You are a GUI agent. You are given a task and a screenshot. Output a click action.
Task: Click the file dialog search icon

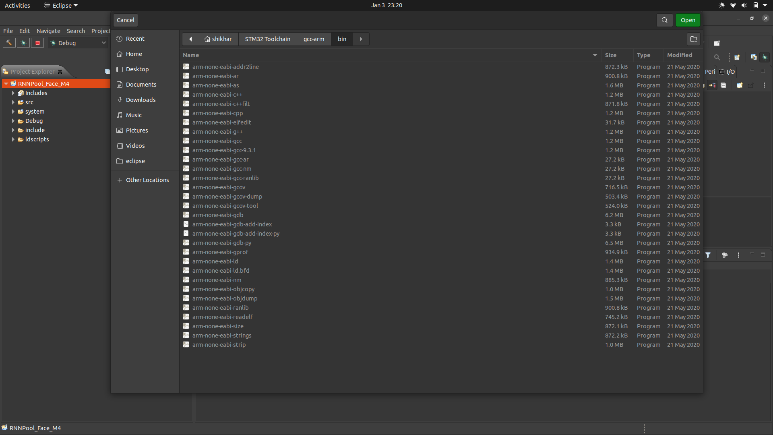[664, 20]
